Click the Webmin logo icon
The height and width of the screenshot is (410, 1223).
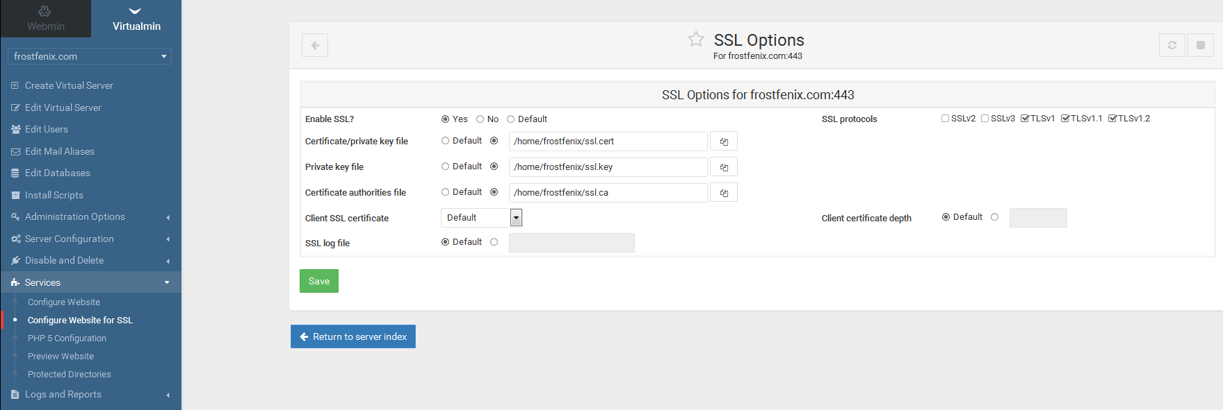click(45, 11)
